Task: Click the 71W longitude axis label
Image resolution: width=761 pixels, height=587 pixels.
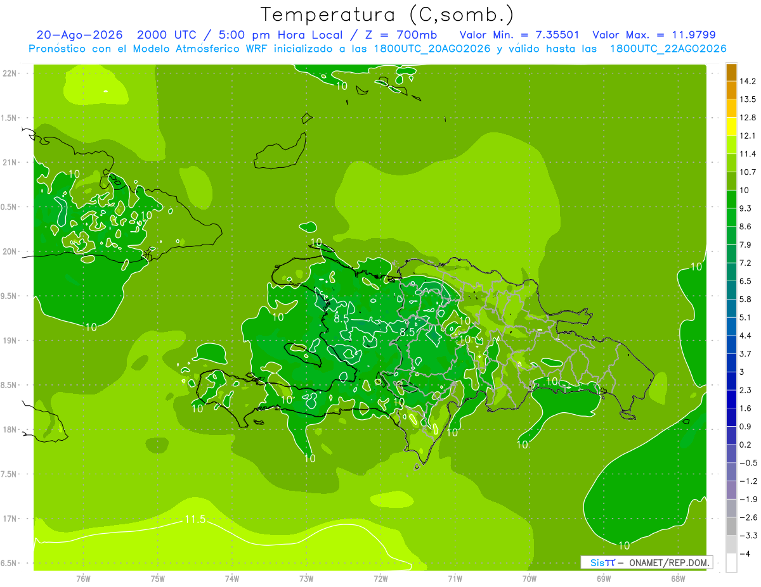Action: 455,579
